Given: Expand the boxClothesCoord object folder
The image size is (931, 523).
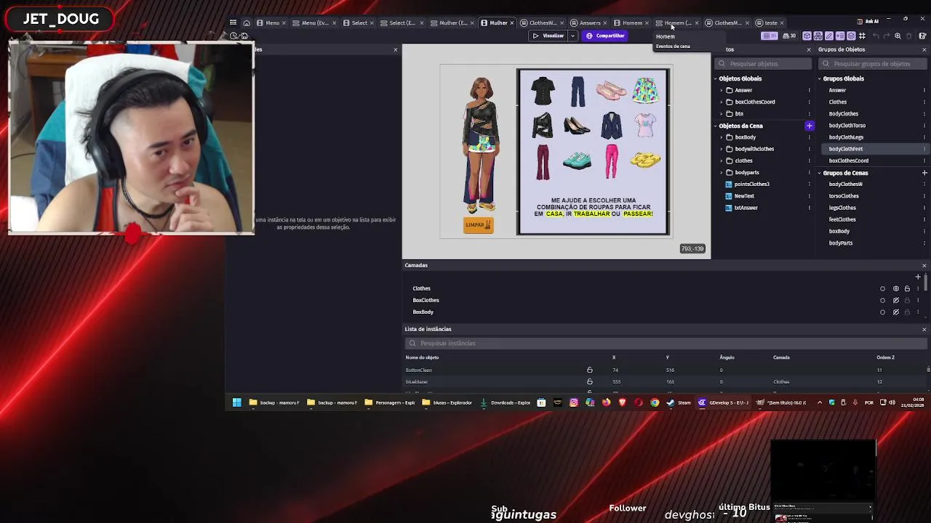Looking at the screenshot, I should click(x=721, y=102).
